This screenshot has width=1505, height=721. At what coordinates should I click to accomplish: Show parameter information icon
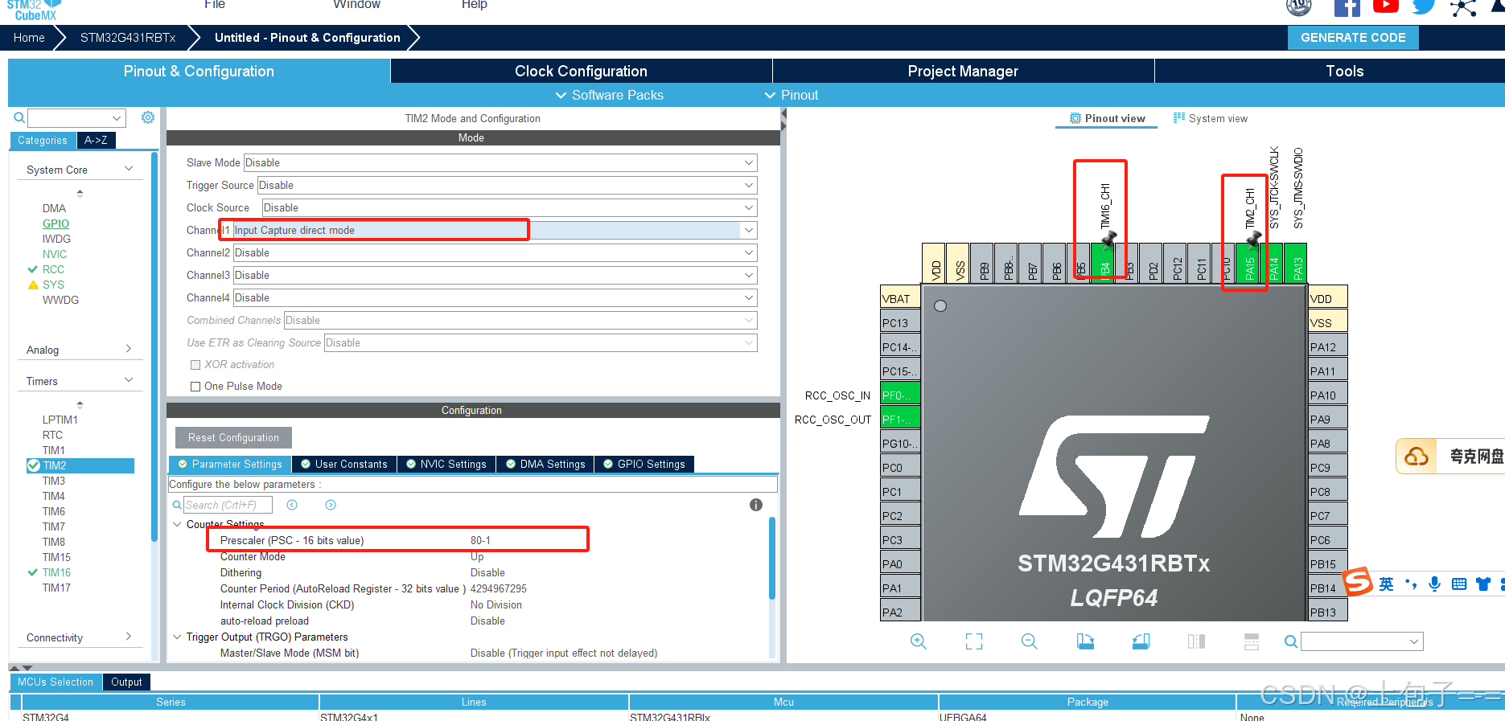coord(756,505)
